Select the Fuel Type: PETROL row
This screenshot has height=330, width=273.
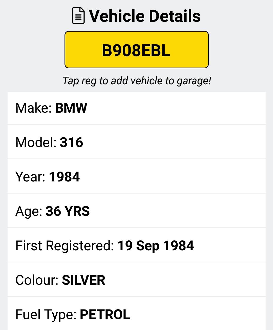[137, 314]
